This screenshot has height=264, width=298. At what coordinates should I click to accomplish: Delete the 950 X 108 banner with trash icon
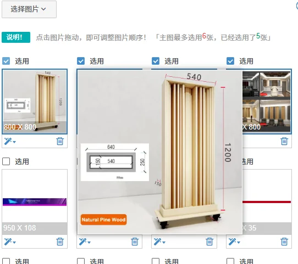coord(60,241)
